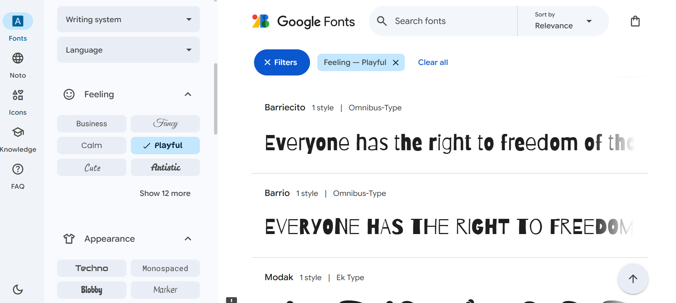Open the Language dropdown
The width and height of the screenshot is (676, 303).
coord(128,50)
